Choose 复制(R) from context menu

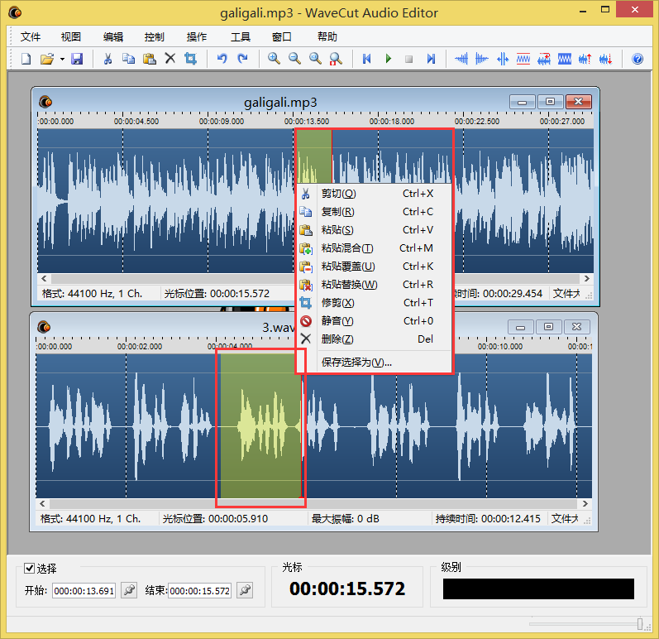374,212
